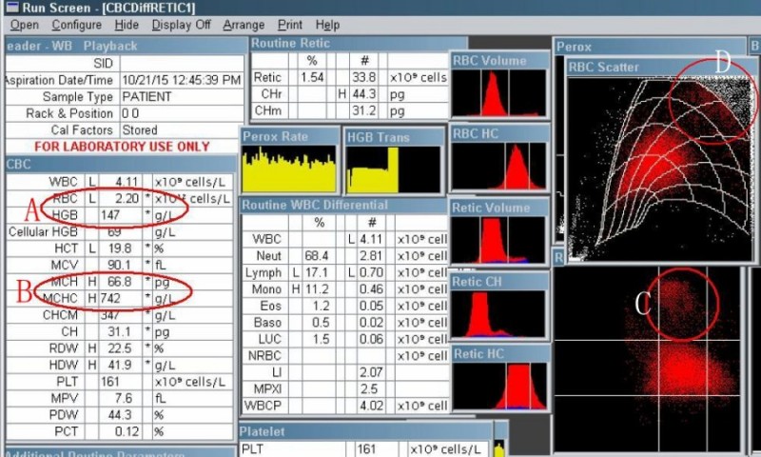Click the Neut percent value 68.4
761x457 pixels.
pos(317,255)
